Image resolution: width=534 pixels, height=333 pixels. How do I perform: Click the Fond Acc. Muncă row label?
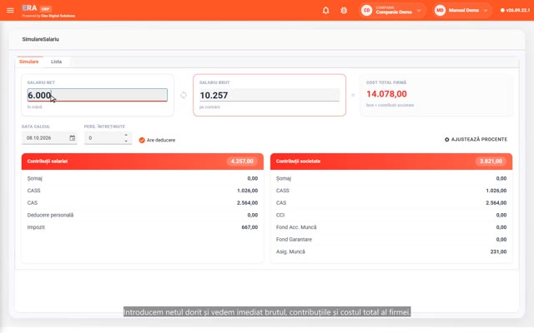(296, 227)
